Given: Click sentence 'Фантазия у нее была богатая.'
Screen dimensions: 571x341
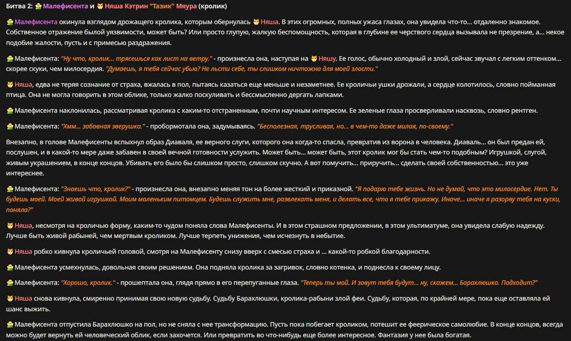Looking at the screenshot, I should [x=424, y=335].
